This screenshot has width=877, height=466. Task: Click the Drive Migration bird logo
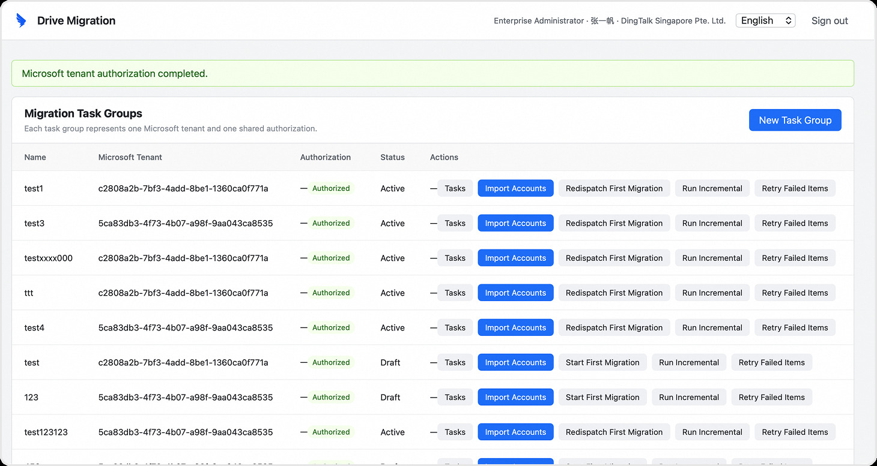(x=21, y=20)
